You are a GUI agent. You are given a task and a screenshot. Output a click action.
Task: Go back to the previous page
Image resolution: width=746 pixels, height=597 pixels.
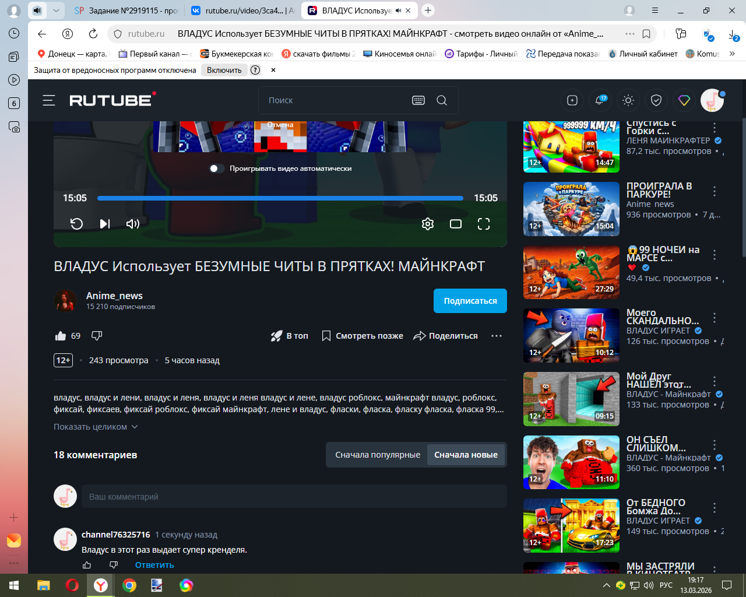tap(41, 34)
